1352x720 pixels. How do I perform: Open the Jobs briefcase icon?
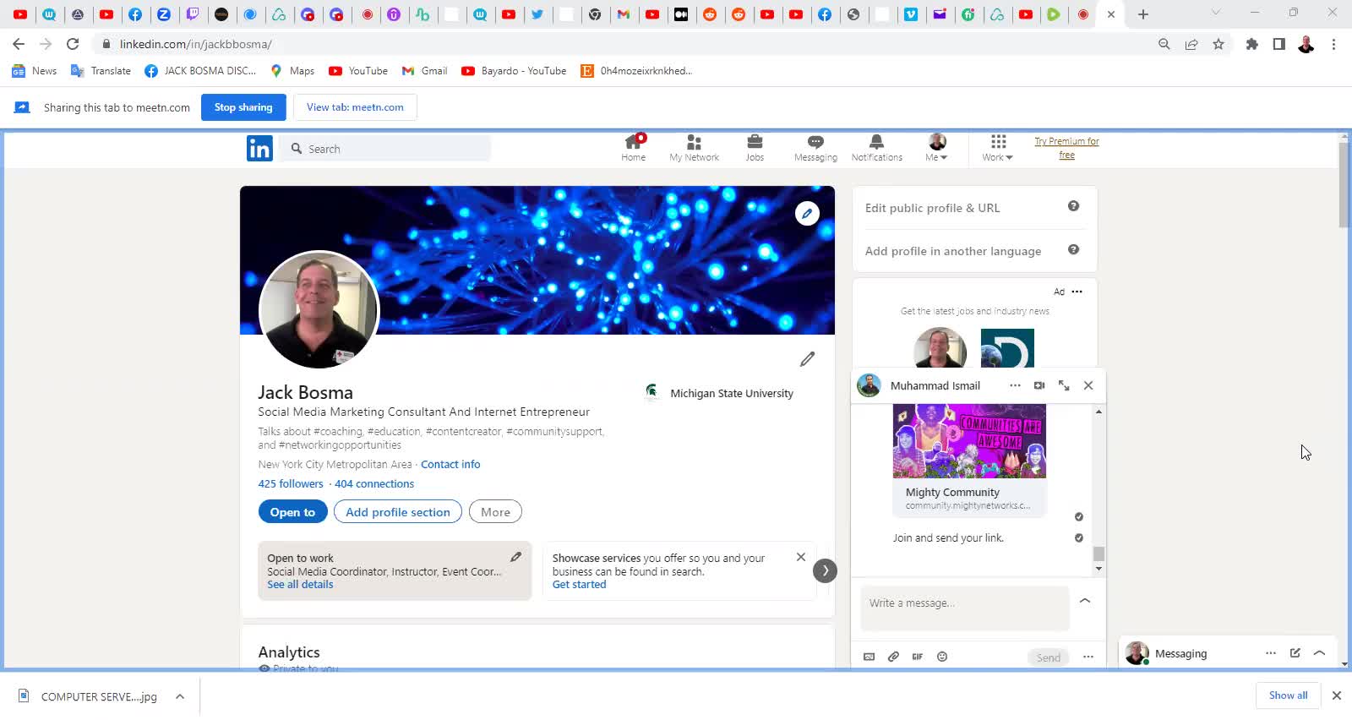coord(755,148)
